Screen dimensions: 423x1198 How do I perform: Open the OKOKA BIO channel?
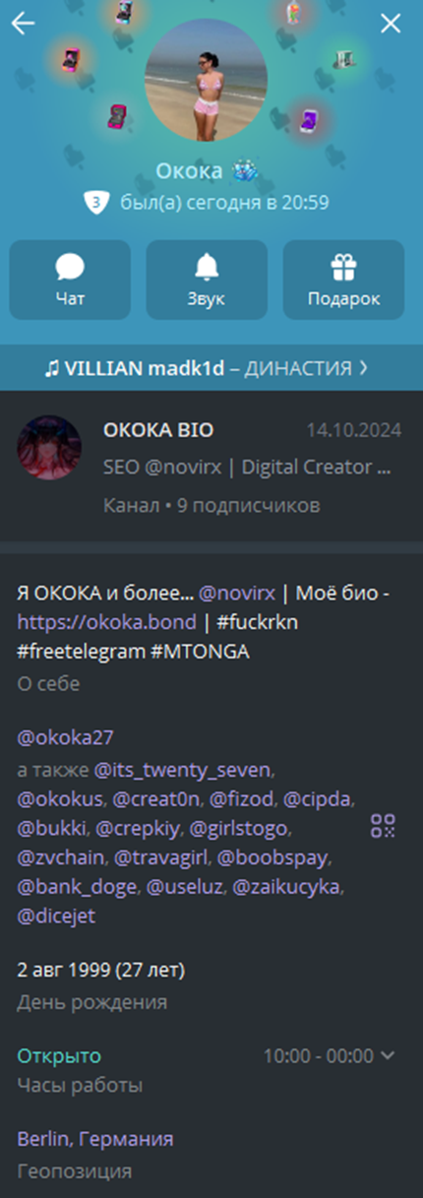pyautogui.click(x=211, y=467)
